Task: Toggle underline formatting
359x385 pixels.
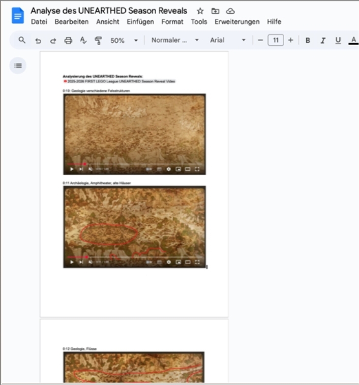Action: pyautogui.click(x=338, y=40)
